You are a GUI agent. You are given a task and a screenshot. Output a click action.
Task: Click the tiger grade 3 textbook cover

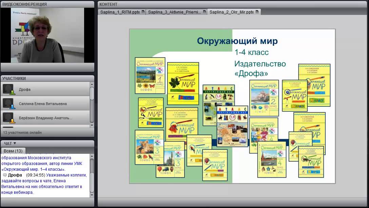(149, 147)
